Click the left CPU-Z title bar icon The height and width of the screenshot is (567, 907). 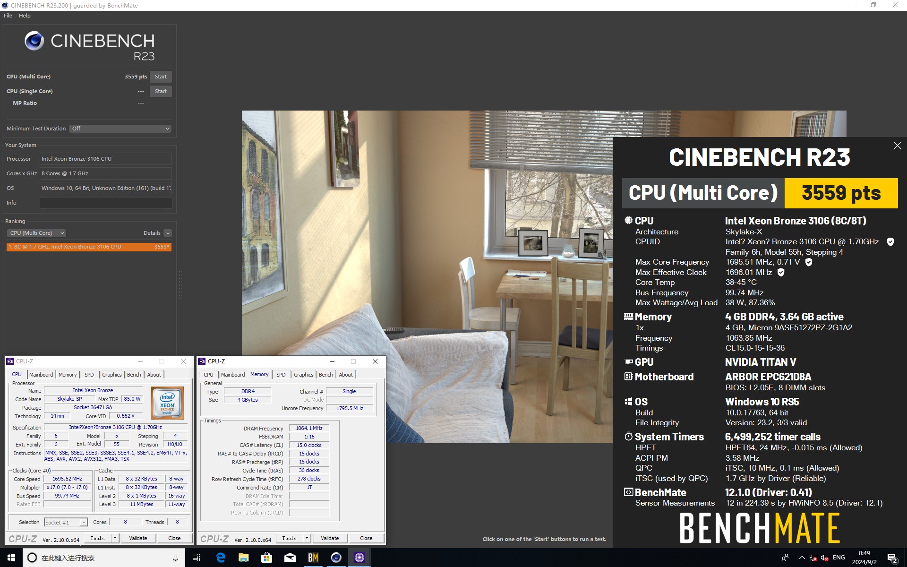pyautogui.click(x=10, y=361)
